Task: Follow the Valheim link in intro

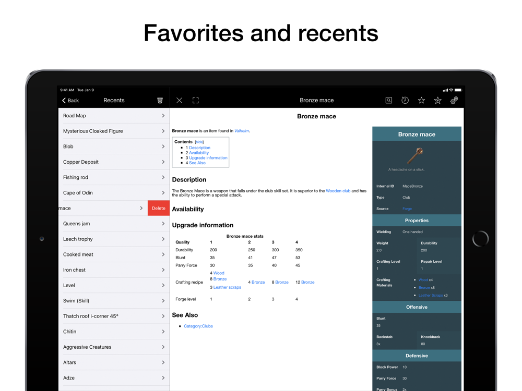Action: pos(242,131)
